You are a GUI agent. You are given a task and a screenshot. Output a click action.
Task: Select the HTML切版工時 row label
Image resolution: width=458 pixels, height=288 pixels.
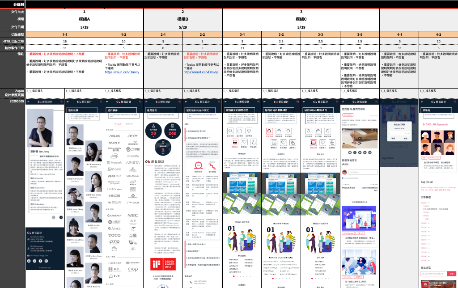[x=12, y=41]
